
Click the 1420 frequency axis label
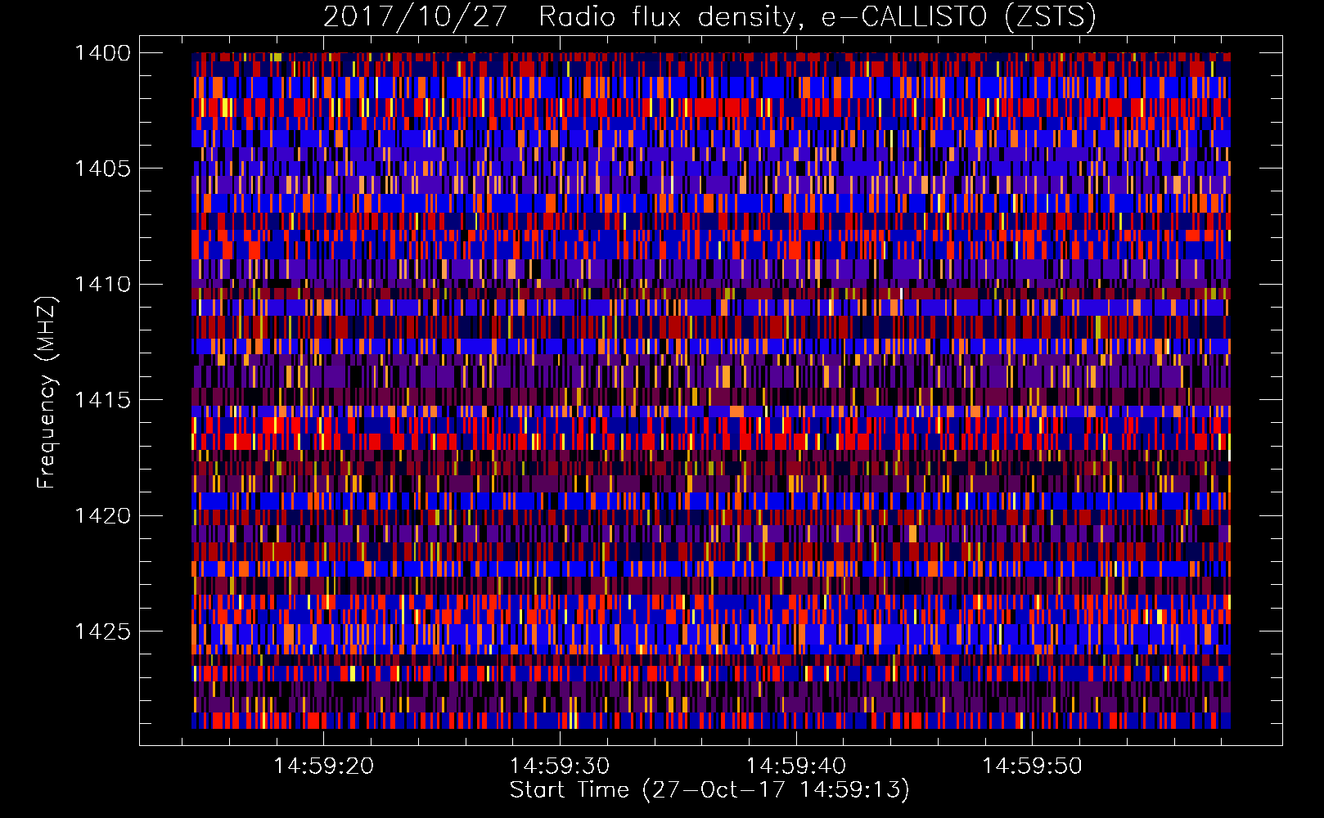[102, 516]
